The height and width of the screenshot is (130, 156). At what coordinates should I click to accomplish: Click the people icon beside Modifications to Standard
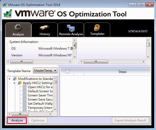pyautogui.click(x=15, y=79)
